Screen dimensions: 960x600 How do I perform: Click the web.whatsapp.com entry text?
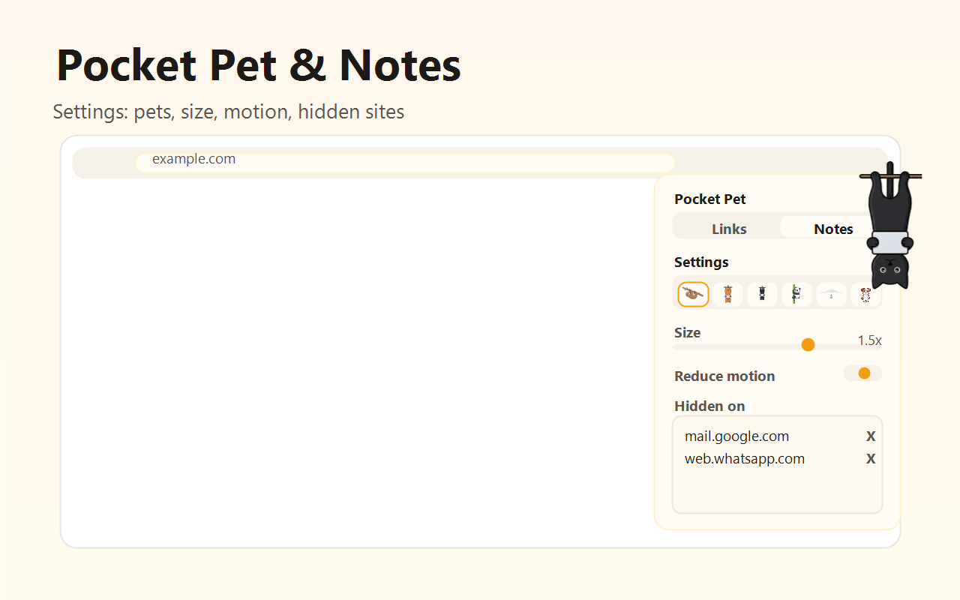tap(745, 458)
